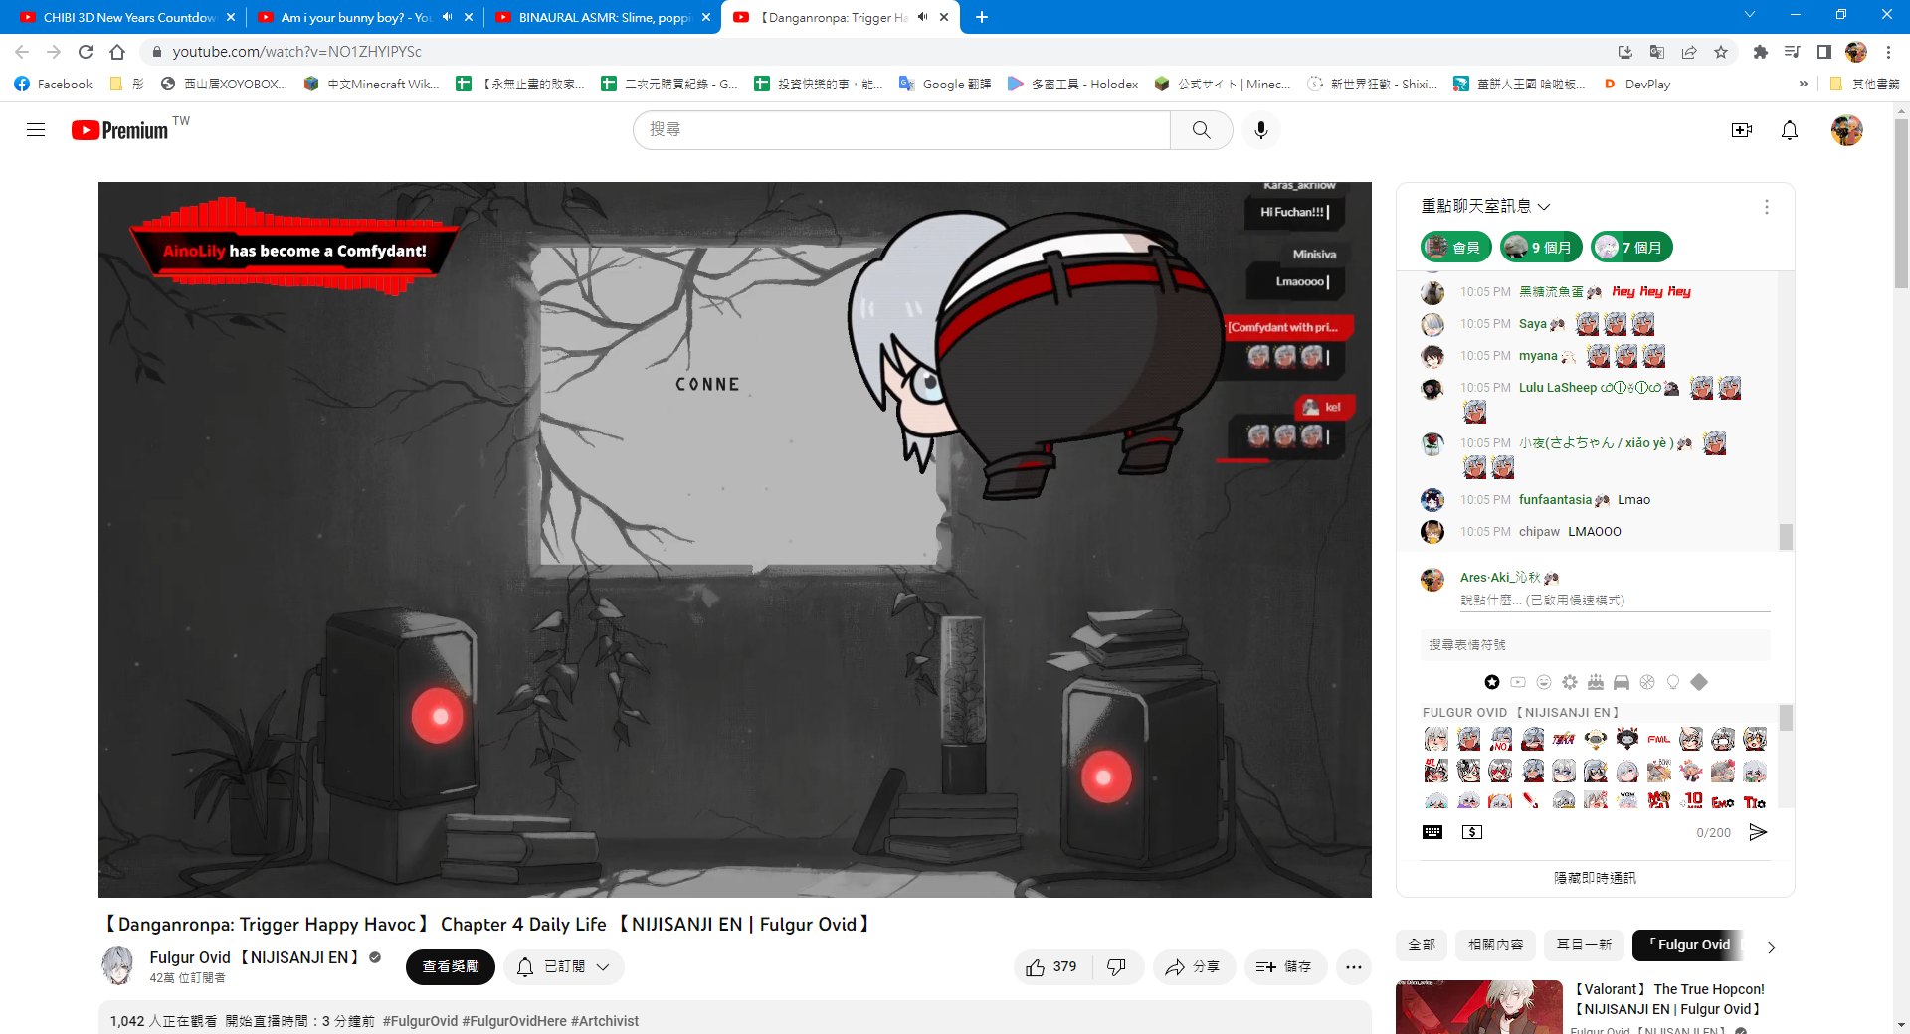1910x1034 pixels.
Task: Open the chat three-dot options menu
Action: coord(1766,207)
